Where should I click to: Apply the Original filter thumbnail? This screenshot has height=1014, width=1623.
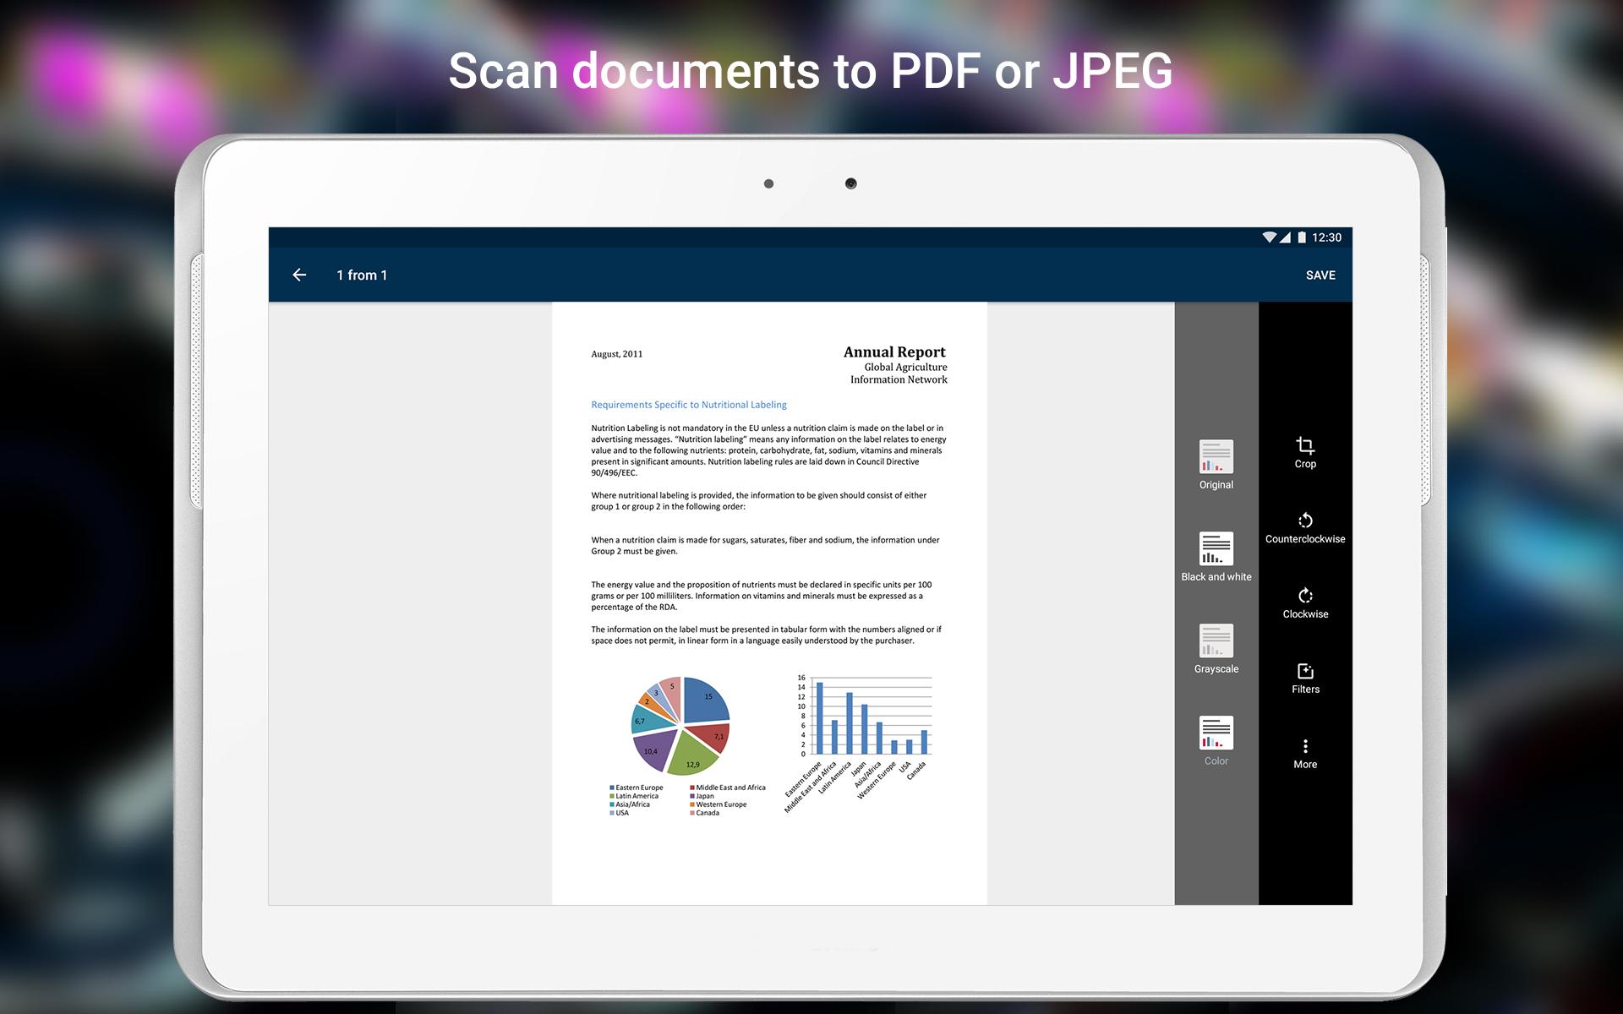pyautogui.click(x=1216, y=457)
